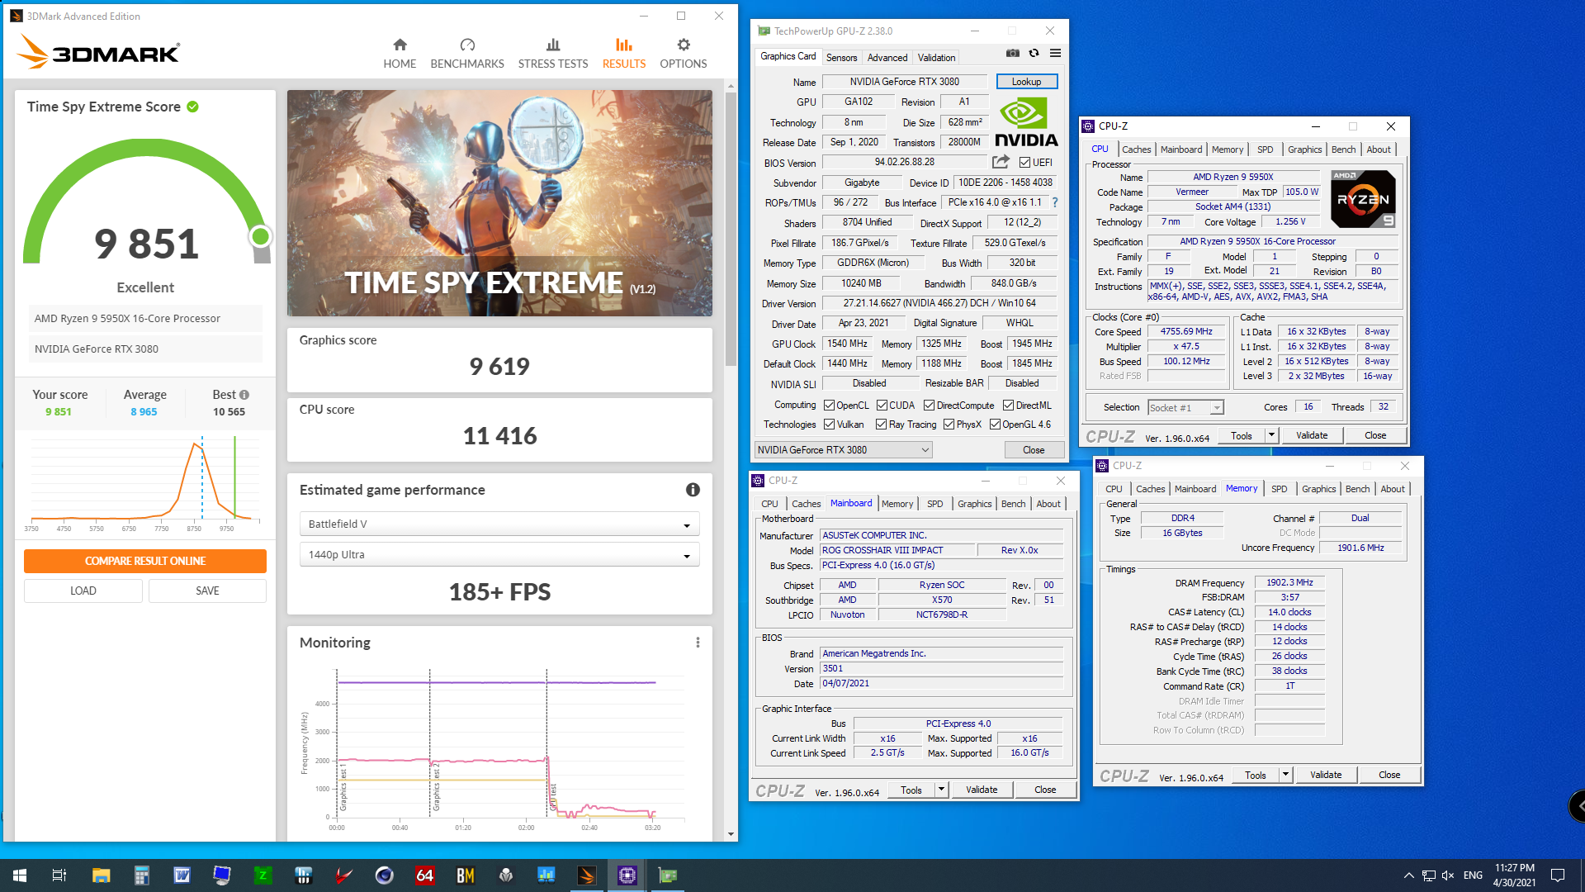Click the 3DMark vertical scrollbar thumb
This screenshot has height=892, width=1585.
[731, 229]
